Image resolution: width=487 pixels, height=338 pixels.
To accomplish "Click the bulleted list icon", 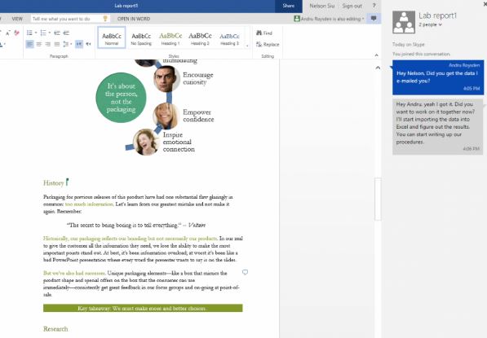I will pos(30,33).
